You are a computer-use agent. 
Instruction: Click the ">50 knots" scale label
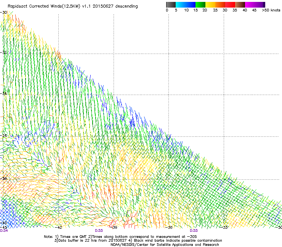[x=271, y=10]
